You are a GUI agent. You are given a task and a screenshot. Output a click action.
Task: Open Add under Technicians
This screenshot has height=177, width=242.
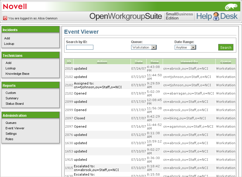[x=9, y=63]
